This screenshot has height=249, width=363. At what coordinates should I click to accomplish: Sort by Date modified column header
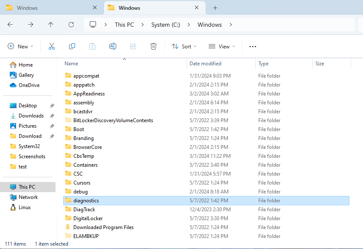[x=221, y=64]
